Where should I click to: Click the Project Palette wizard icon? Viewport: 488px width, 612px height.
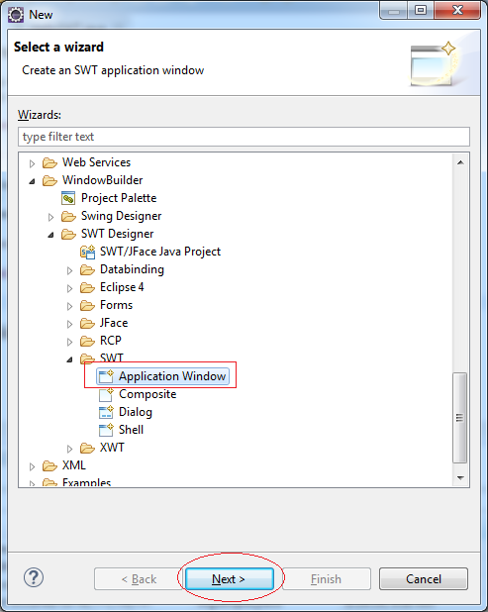point(68,198)
